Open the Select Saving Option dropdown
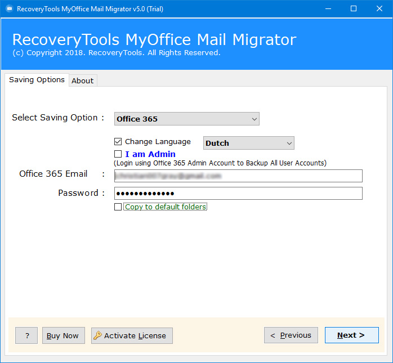This screenshot has width=393, height=363. pyautogui.click(x=187, y=119)
